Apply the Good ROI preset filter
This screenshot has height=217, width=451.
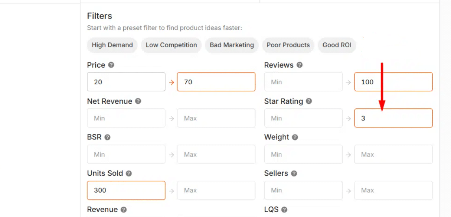click(337, 45)
